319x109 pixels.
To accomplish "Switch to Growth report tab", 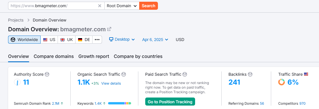I will (94, 56).
